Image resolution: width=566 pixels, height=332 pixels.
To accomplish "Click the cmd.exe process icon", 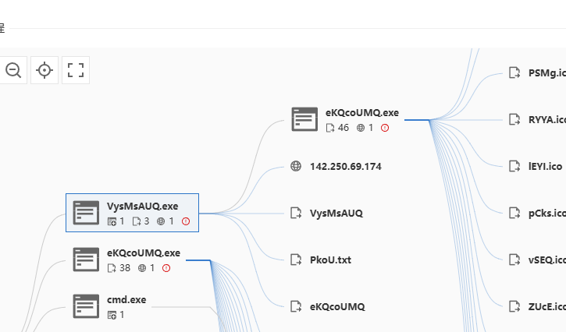I will tap(86, 306).
